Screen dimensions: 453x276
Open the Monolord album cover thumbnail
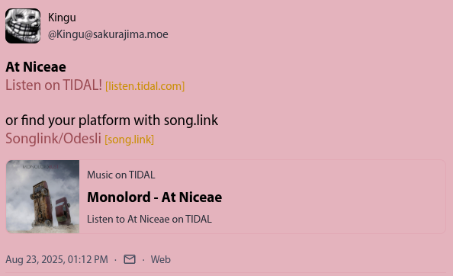[43, 197]
